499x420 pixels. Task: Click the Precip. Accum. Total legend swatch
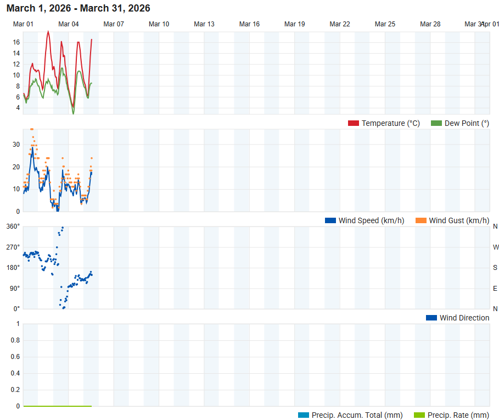point(303,415)
